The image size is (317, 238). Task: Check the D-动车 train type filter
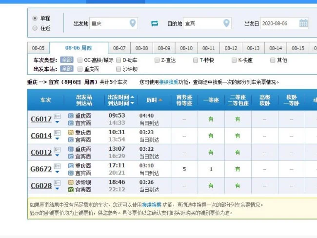tap(119, 60)
